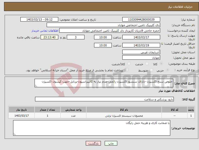Click the جزئیات اطلاعات نیاز header title
The height and width of the screenshot is (150, 199).
[180, 7]
